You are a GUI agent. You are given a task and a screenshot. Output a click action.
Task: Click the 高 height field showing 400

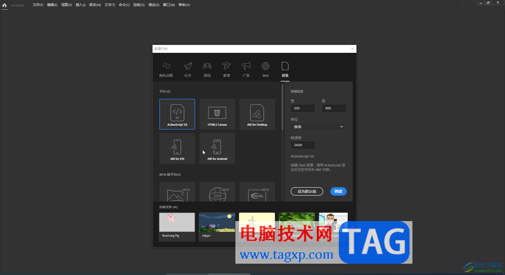(334, 108)
